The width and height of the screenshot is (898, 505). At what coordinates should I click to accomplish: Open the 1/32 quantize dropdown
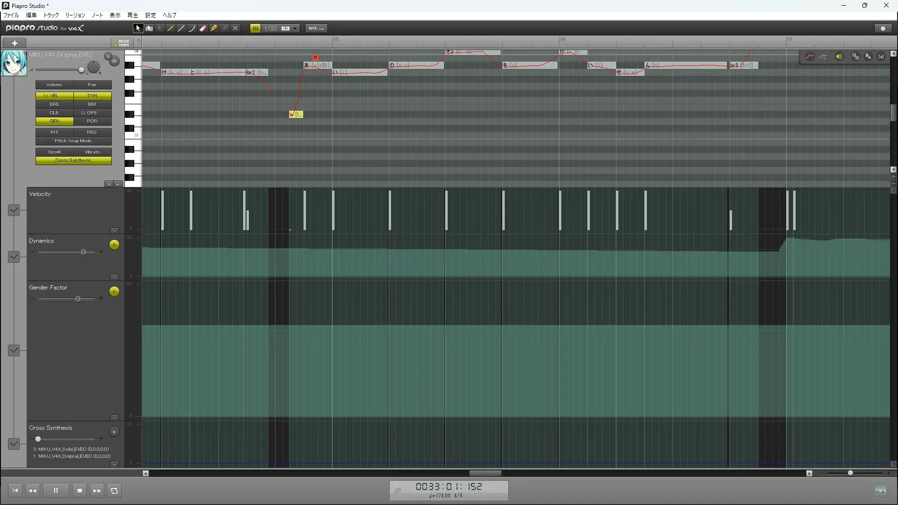coord(295,29)
